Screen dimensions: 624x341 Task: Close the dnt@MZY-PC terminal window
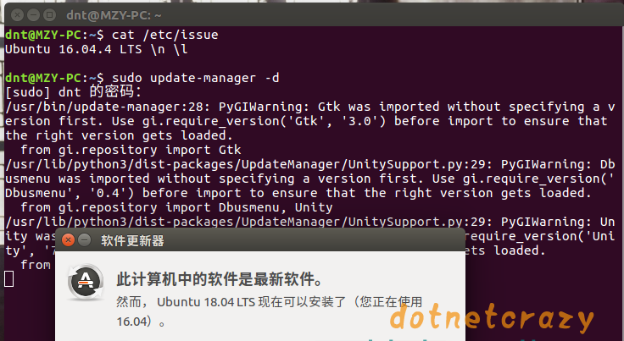(x=17, y=15)
